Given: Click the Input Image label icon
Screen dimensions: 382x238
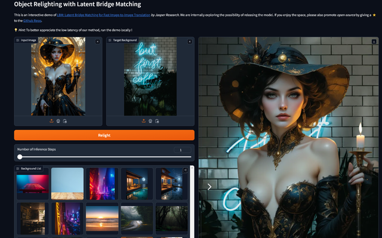Looking at the screenshot, I should [x=18, y=40].
